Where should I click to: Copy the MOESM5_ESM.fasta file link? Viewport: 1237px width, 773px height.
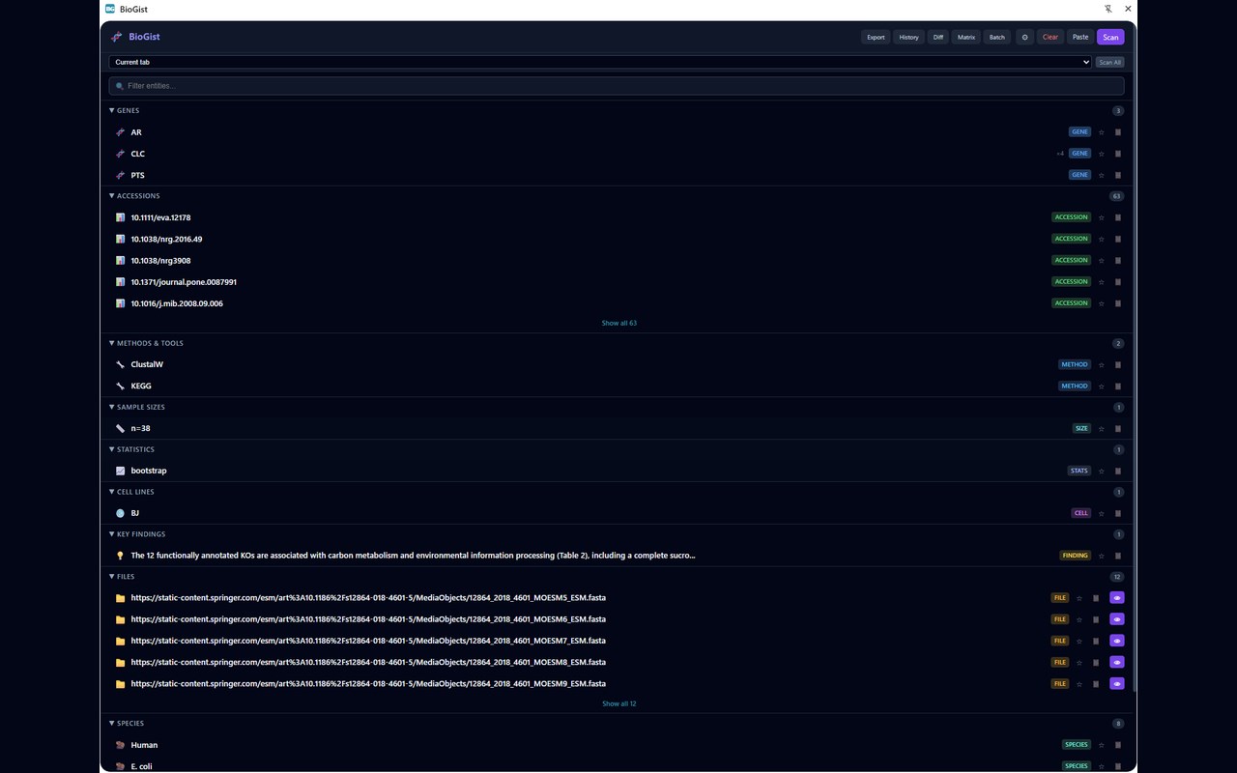coord(1096,598)
